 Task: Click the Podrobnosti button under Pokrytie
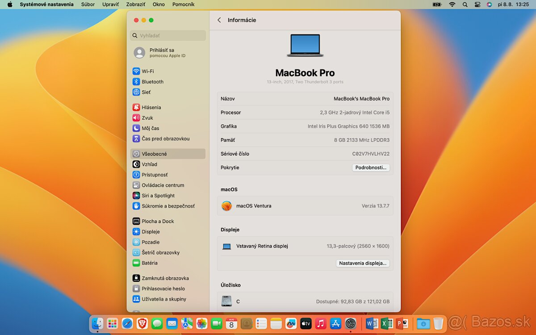click(371, 167)
